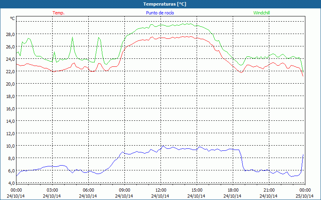The image size is (321, 200).
Task: Click the 4,0 y-axis value
Action: (x=11, y=183)
